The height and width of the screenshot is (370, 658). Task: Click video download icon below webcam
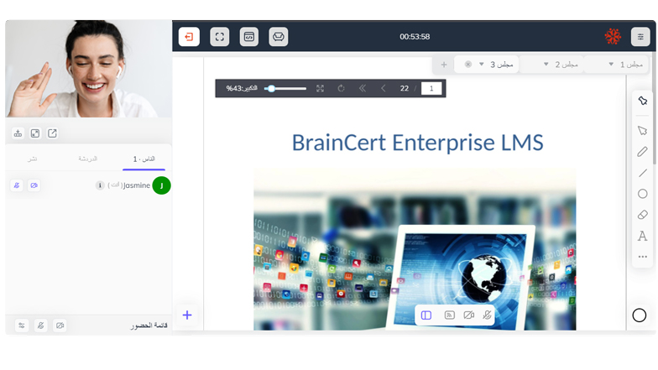18,133
